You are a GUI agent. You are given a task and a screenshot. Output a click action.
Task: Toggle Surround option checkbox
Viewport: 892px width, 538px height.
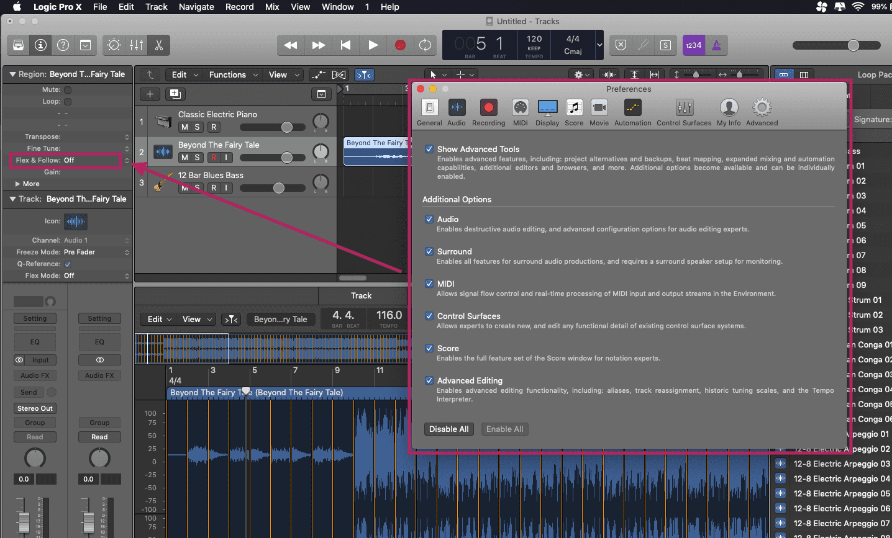click(429, 251)
